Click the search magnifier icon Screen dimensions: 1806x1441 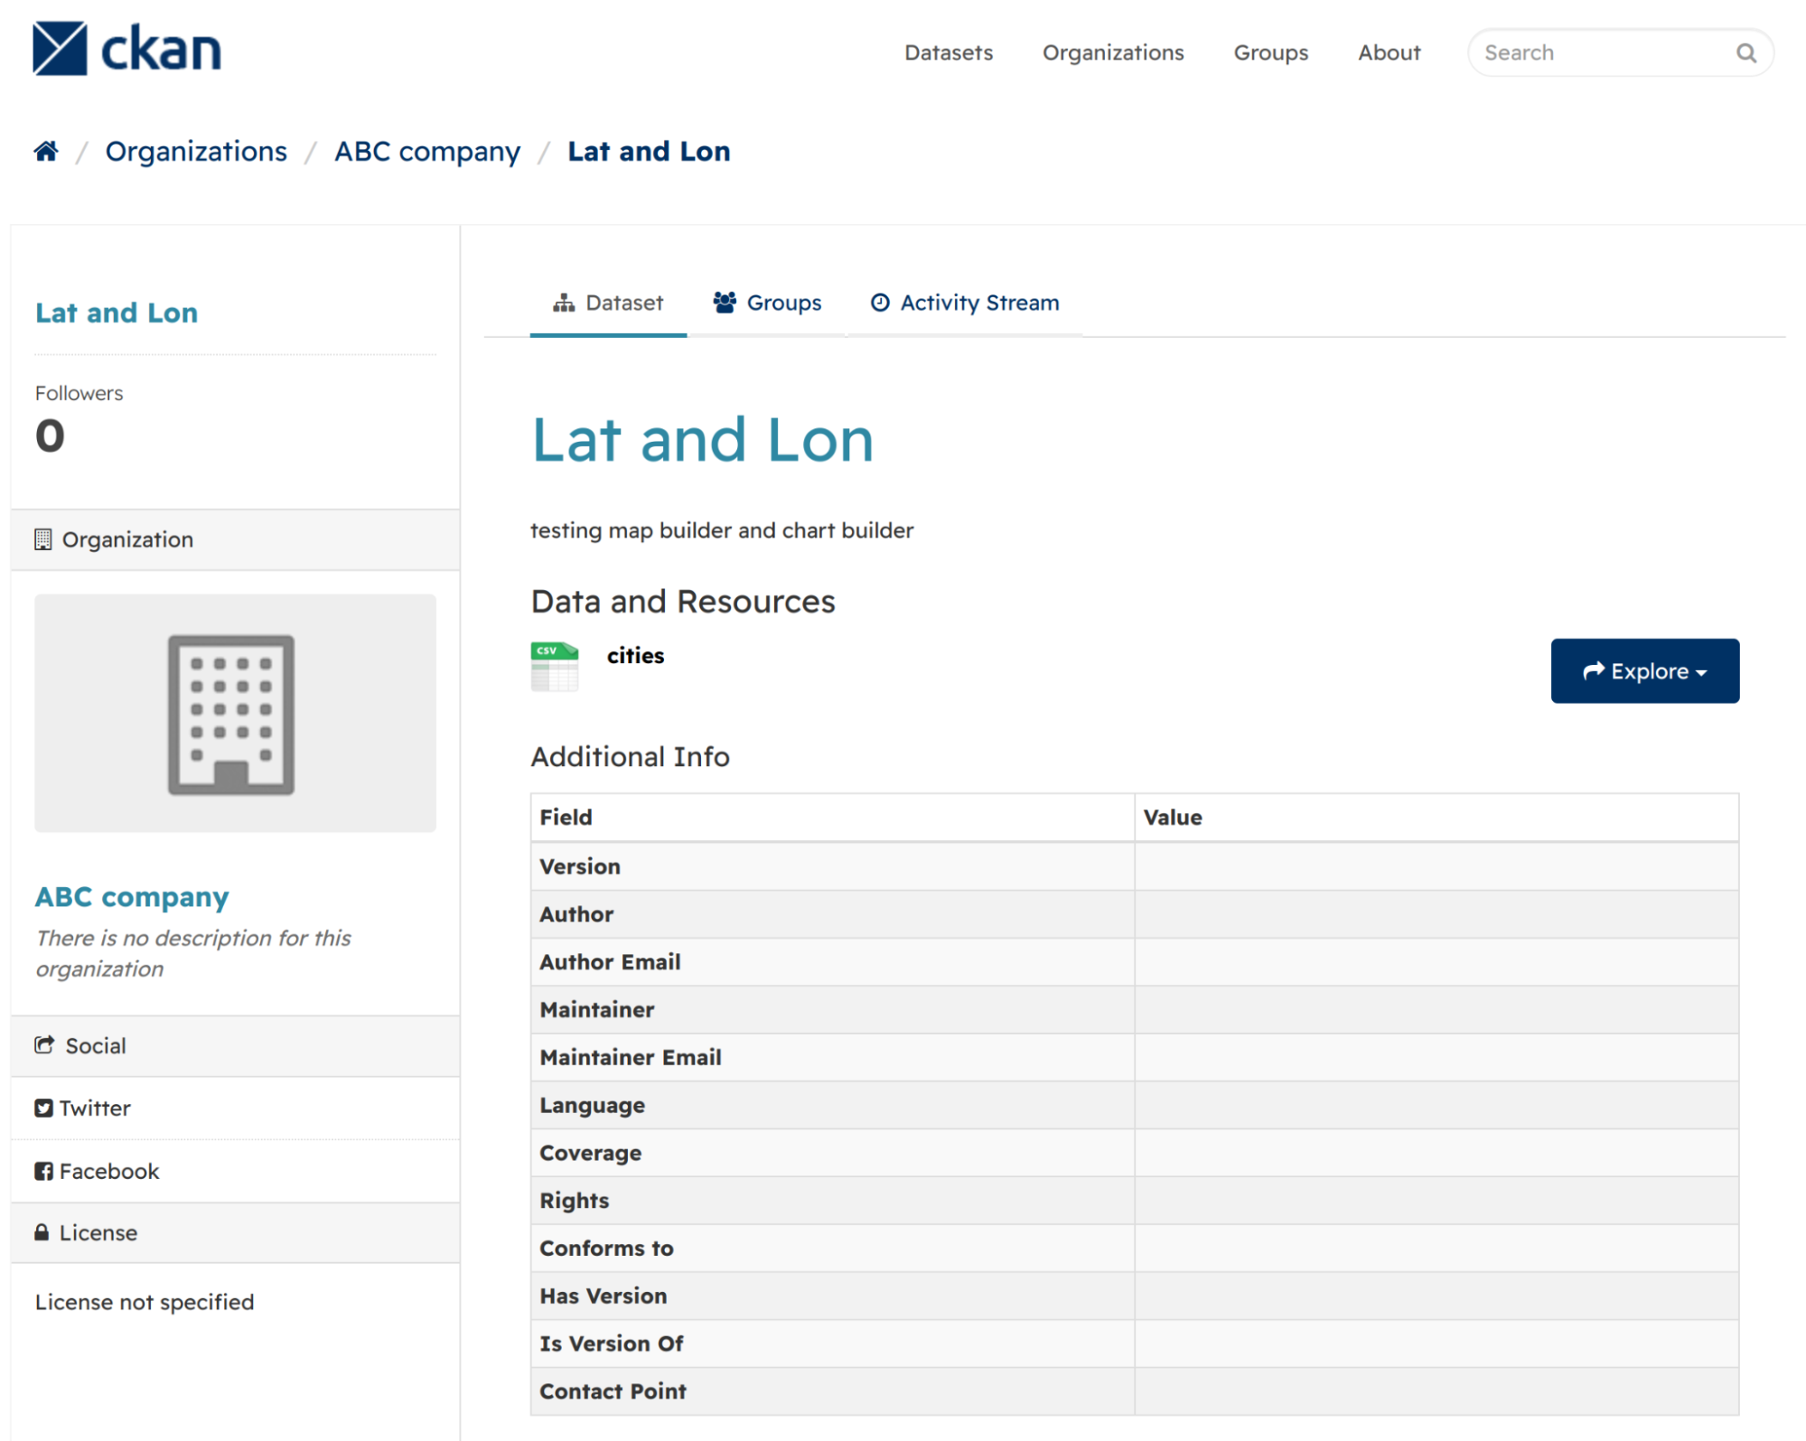tap(1746, 53)
